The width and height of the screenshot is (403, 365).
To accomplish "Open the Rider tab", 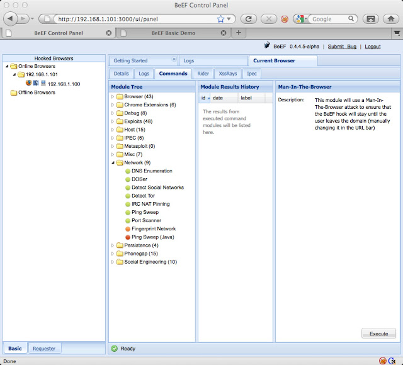I will pyautogui.click(x=203, y=74).
